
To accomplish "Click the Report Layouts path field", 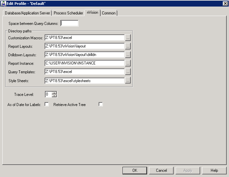I will tap(85, 46).
